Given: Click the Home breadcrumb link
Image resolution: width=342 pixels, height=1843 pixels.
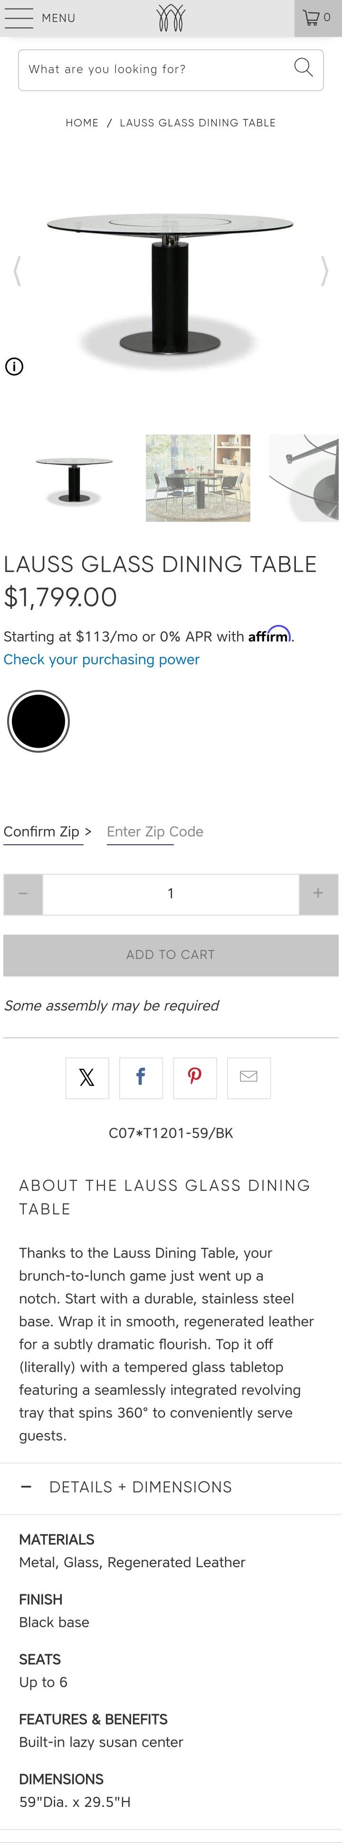Looking at the screenshot, I should [82, 123].
